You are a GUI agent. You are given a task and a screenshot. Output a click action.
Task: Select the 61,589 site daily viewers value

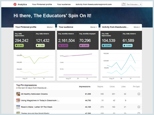coord(128,41)
